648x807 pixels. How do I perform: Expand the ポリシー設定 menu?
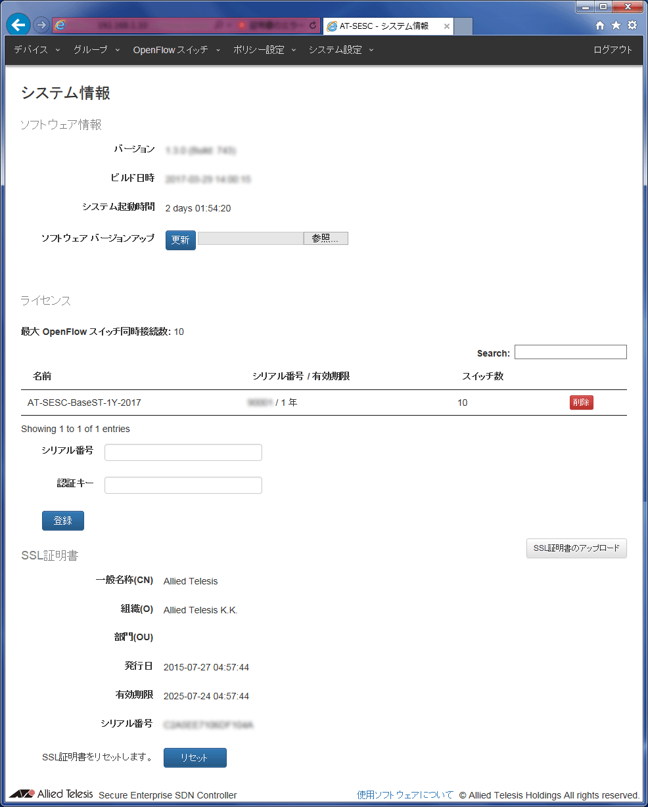(265, 50)
